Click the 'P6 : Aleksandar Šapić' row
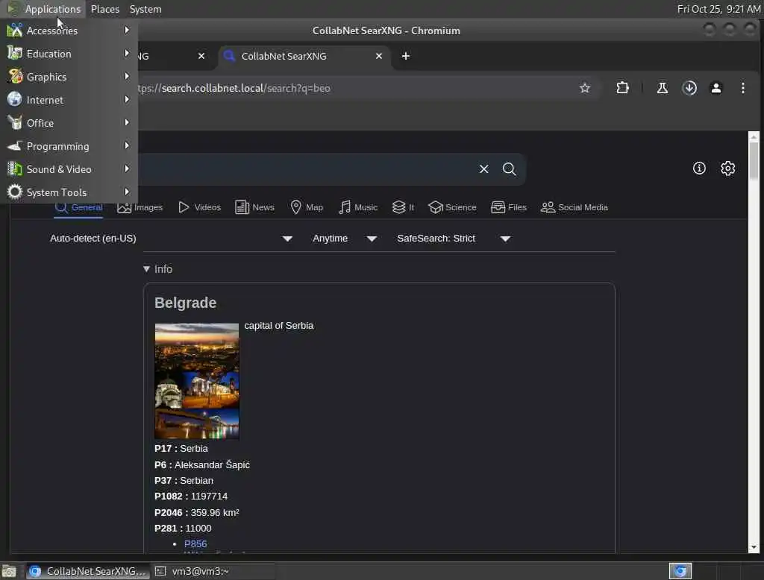764x580 pixels. coord(201,464)
